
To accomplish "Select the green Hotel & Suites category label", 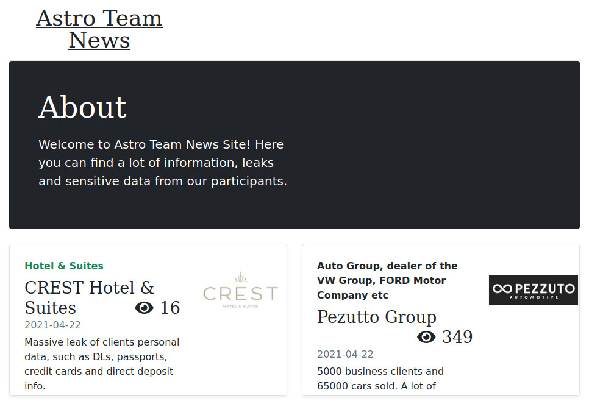I will 64,266.
